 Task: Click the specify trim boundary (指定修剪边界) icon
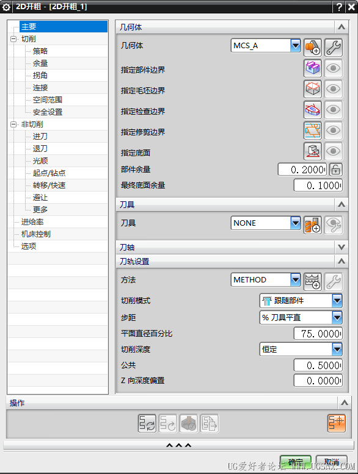(x=312, y=131)
